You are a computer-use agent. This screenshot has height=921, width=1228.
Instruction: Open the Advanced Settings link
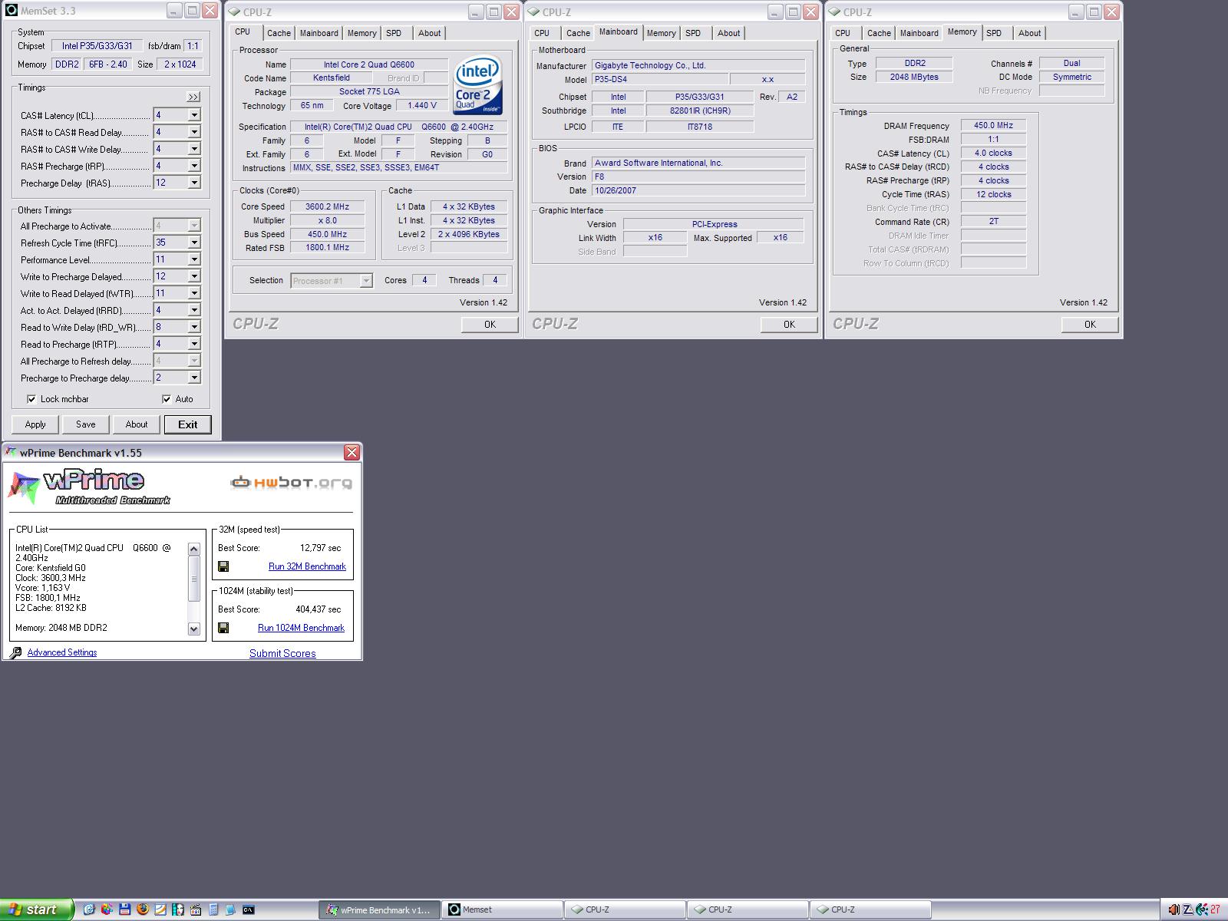(62, 652)
